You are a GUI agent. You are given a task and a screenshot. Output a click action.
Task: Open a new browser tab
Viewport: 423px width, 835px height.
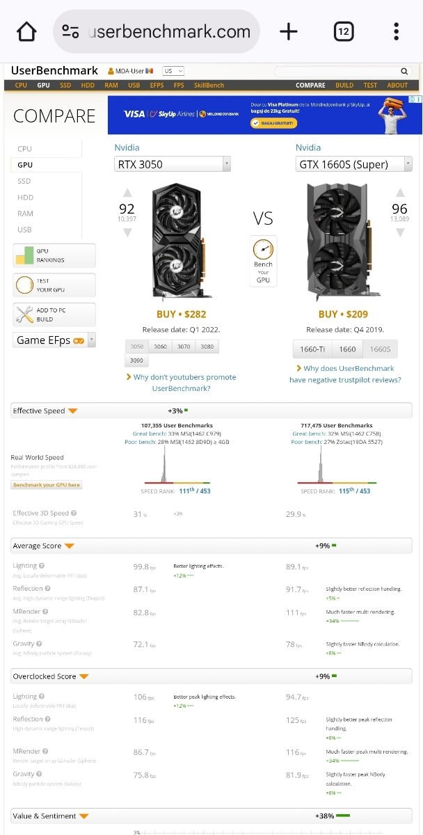(288, 32)
